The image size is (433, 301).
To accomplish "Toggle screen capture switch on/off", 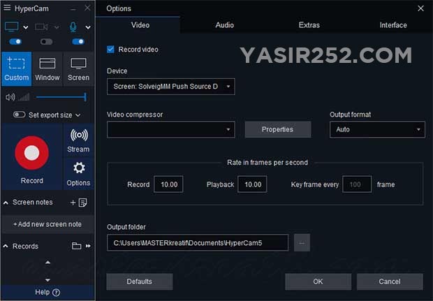I will [15, 41].
